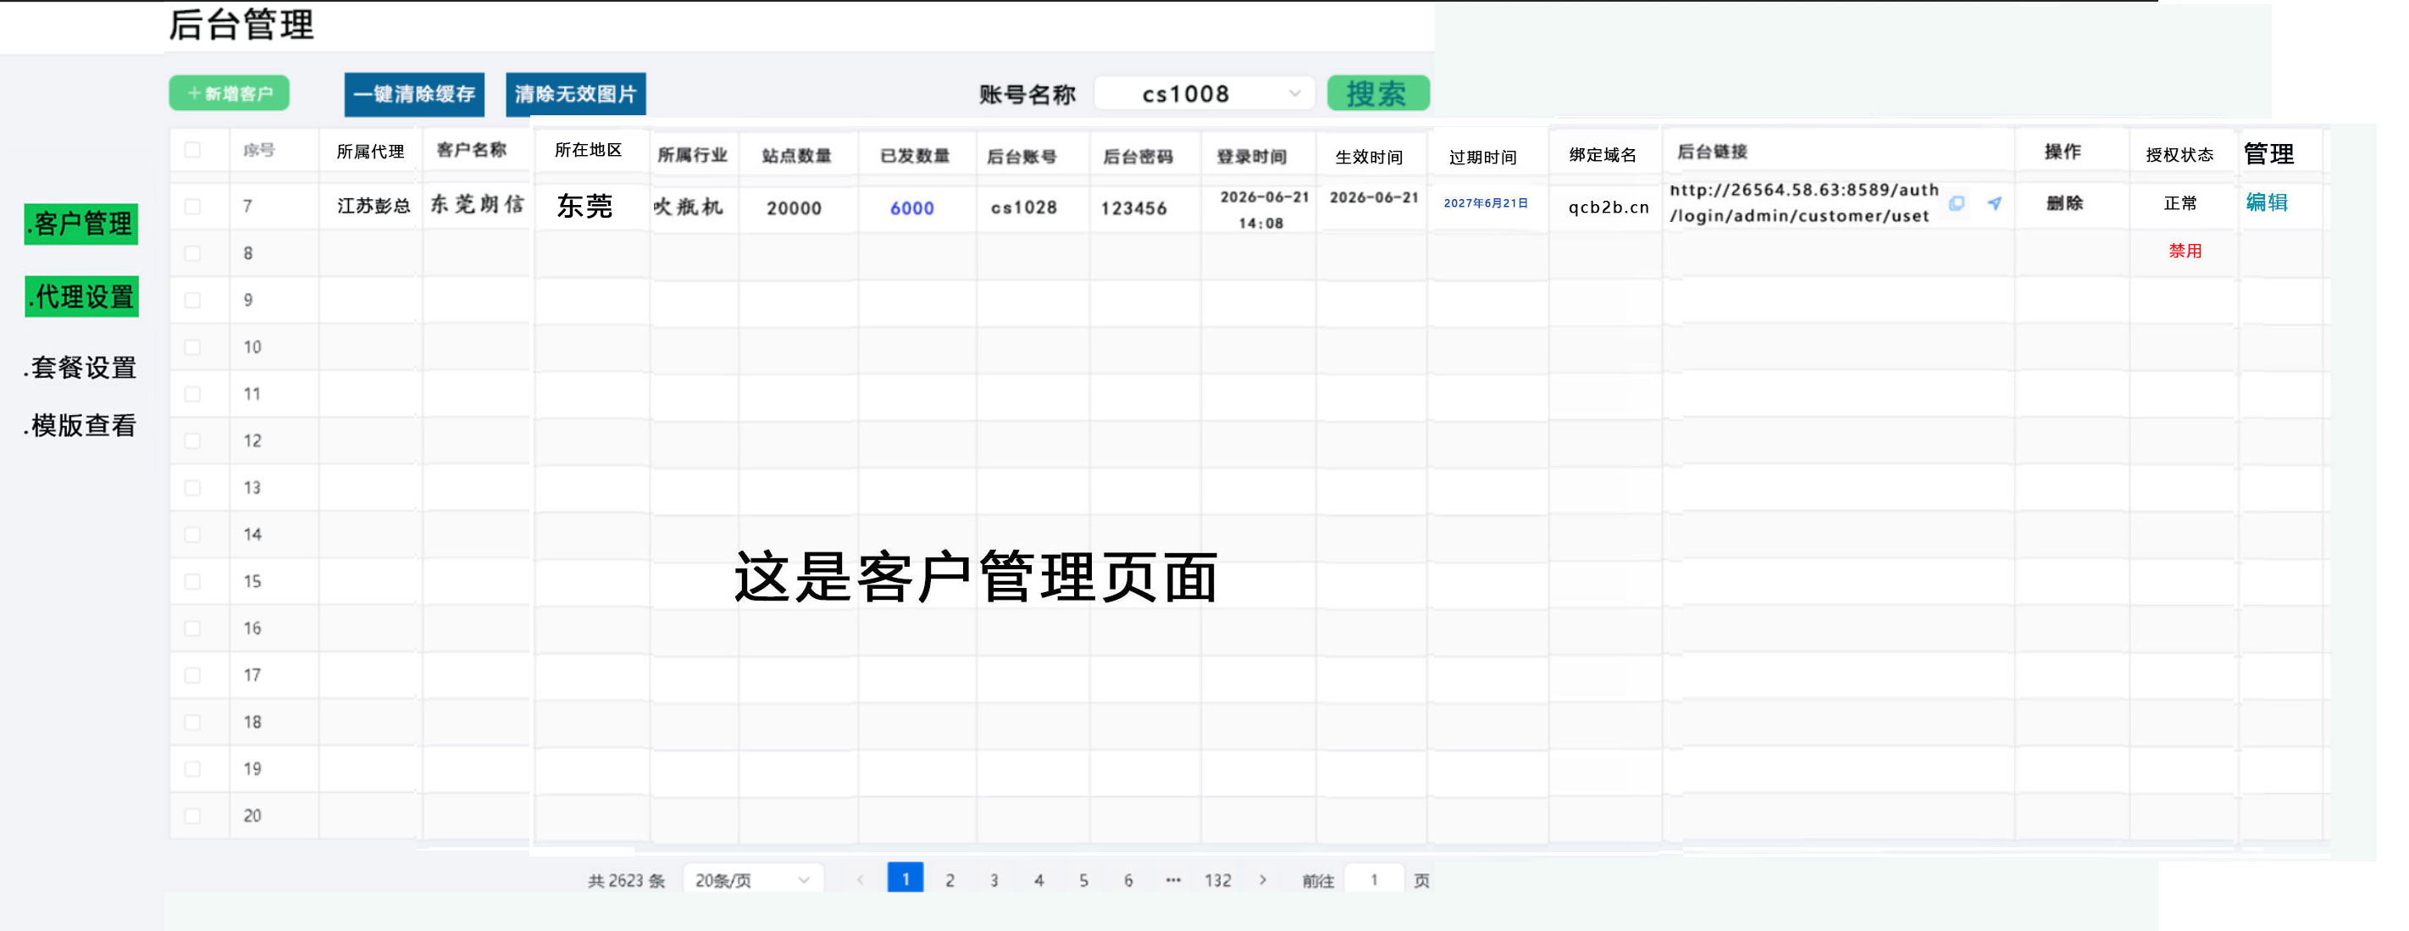The width and height of the screenshot is (2409, 931).
Task: Go to page 3 in pagination
Action: click(993, 879)
